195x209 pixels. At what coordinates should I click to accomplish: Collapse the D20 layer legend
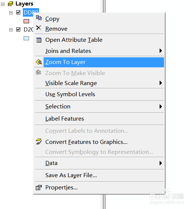coord(11,30)
